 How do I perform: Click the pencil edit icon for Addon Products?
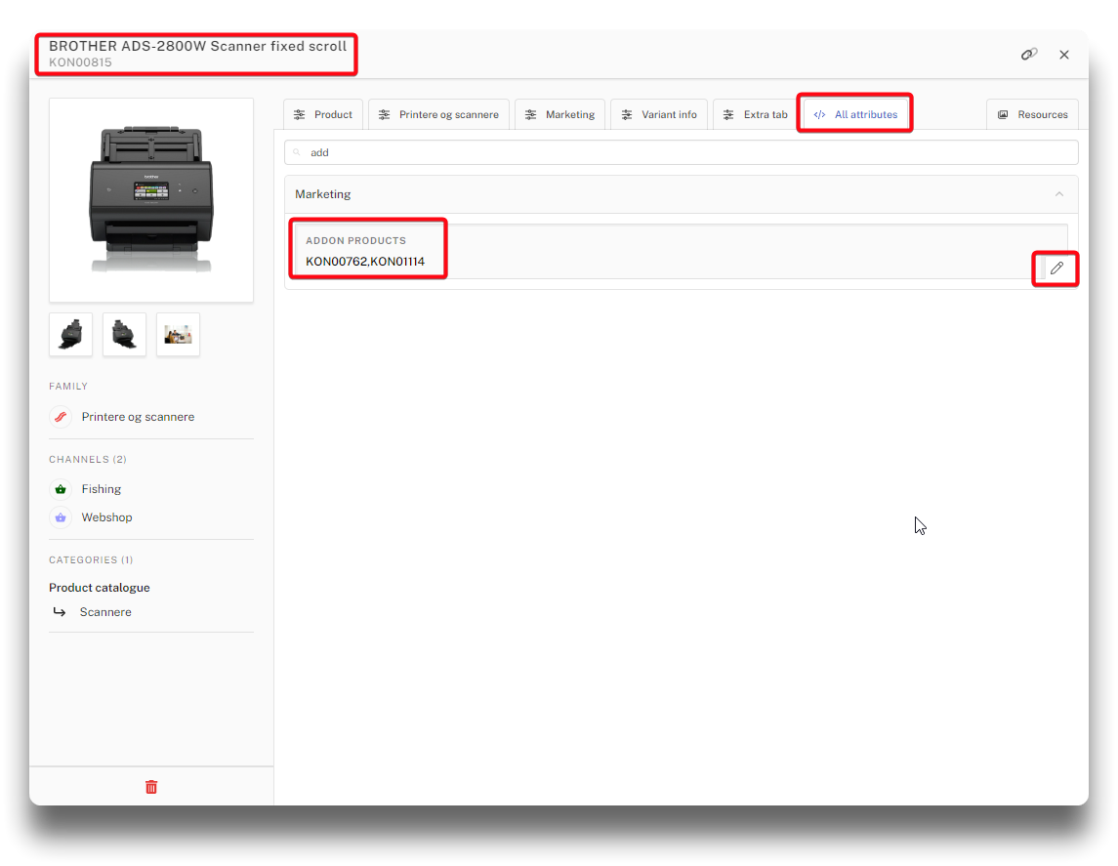coord(1056,268)
